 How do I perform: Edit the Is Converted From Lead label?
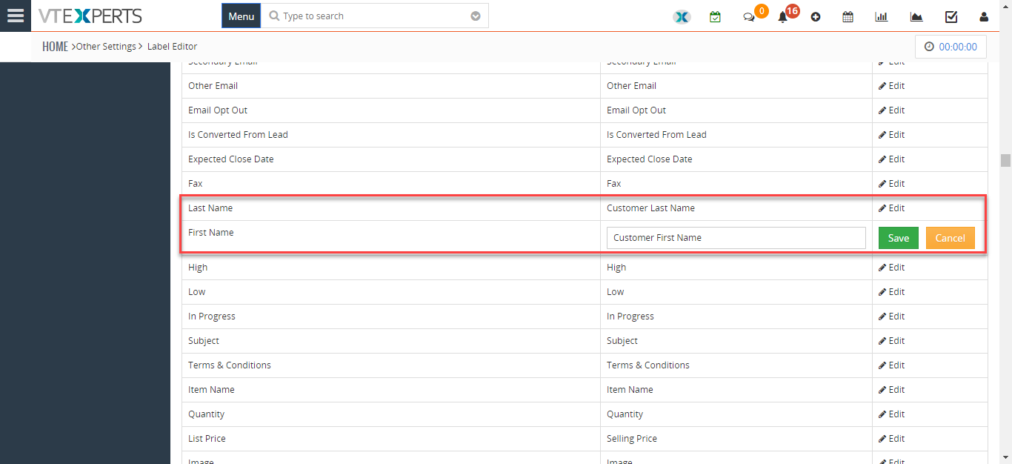coord(891,135)
